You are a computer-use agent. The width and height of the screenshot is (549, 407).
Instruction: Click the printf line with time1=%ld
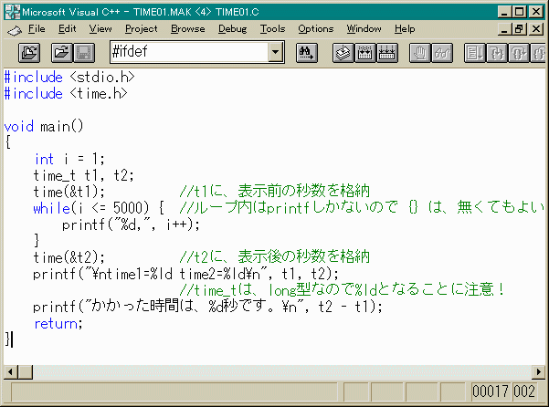coord(186,274)
